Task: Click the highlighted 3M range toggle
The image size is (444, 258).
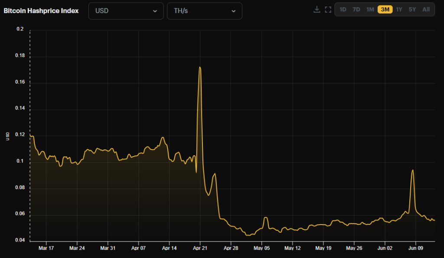Action: click(x=385, y=9)
